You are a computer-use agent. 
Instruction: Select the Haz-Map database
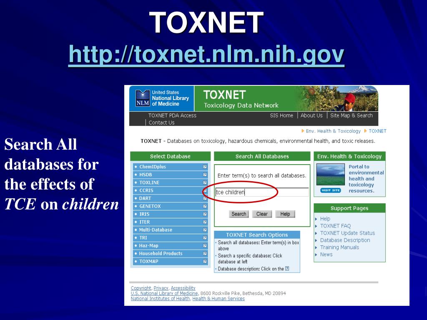point(149,246)
